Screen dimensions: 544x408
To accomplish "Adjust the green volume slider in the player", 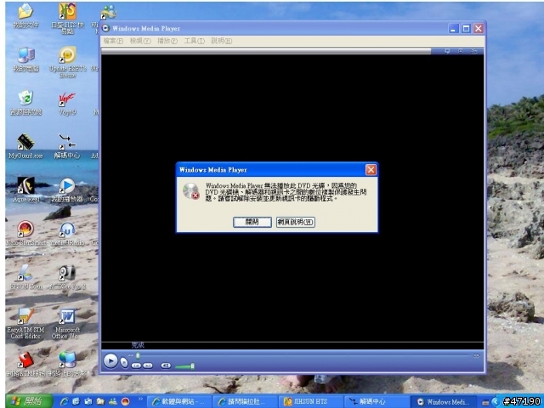I will (x=184, y=366).
